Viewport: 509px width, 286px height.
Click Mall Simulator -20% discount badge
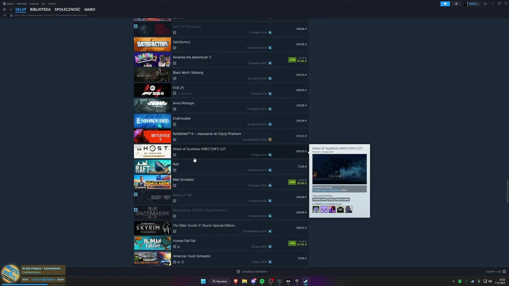[292, 182]
